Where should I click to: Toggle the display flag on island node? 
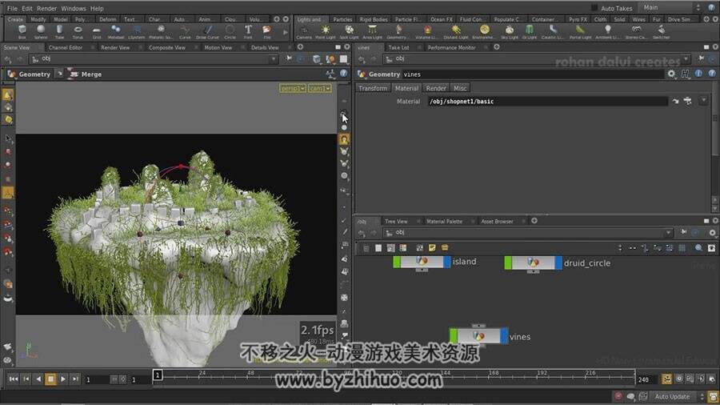(446, 263)
